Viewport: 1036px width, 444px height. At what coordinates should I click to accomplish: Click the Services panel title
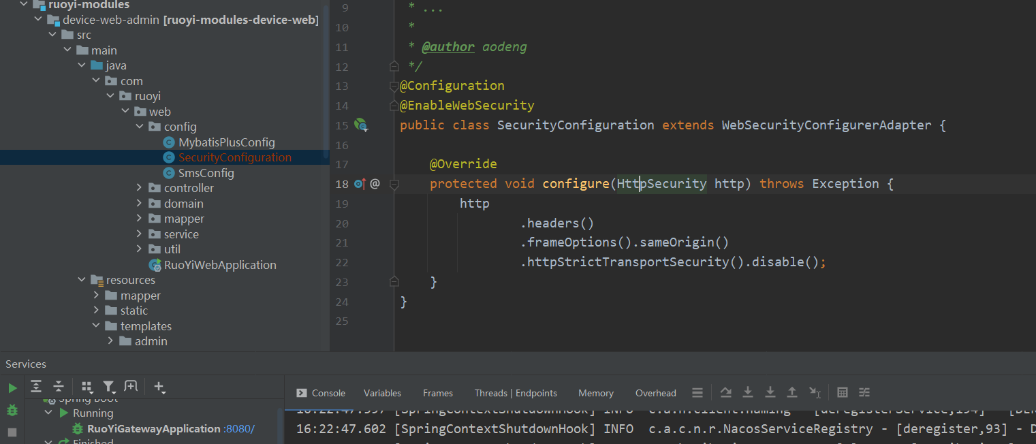coord(26,364)
